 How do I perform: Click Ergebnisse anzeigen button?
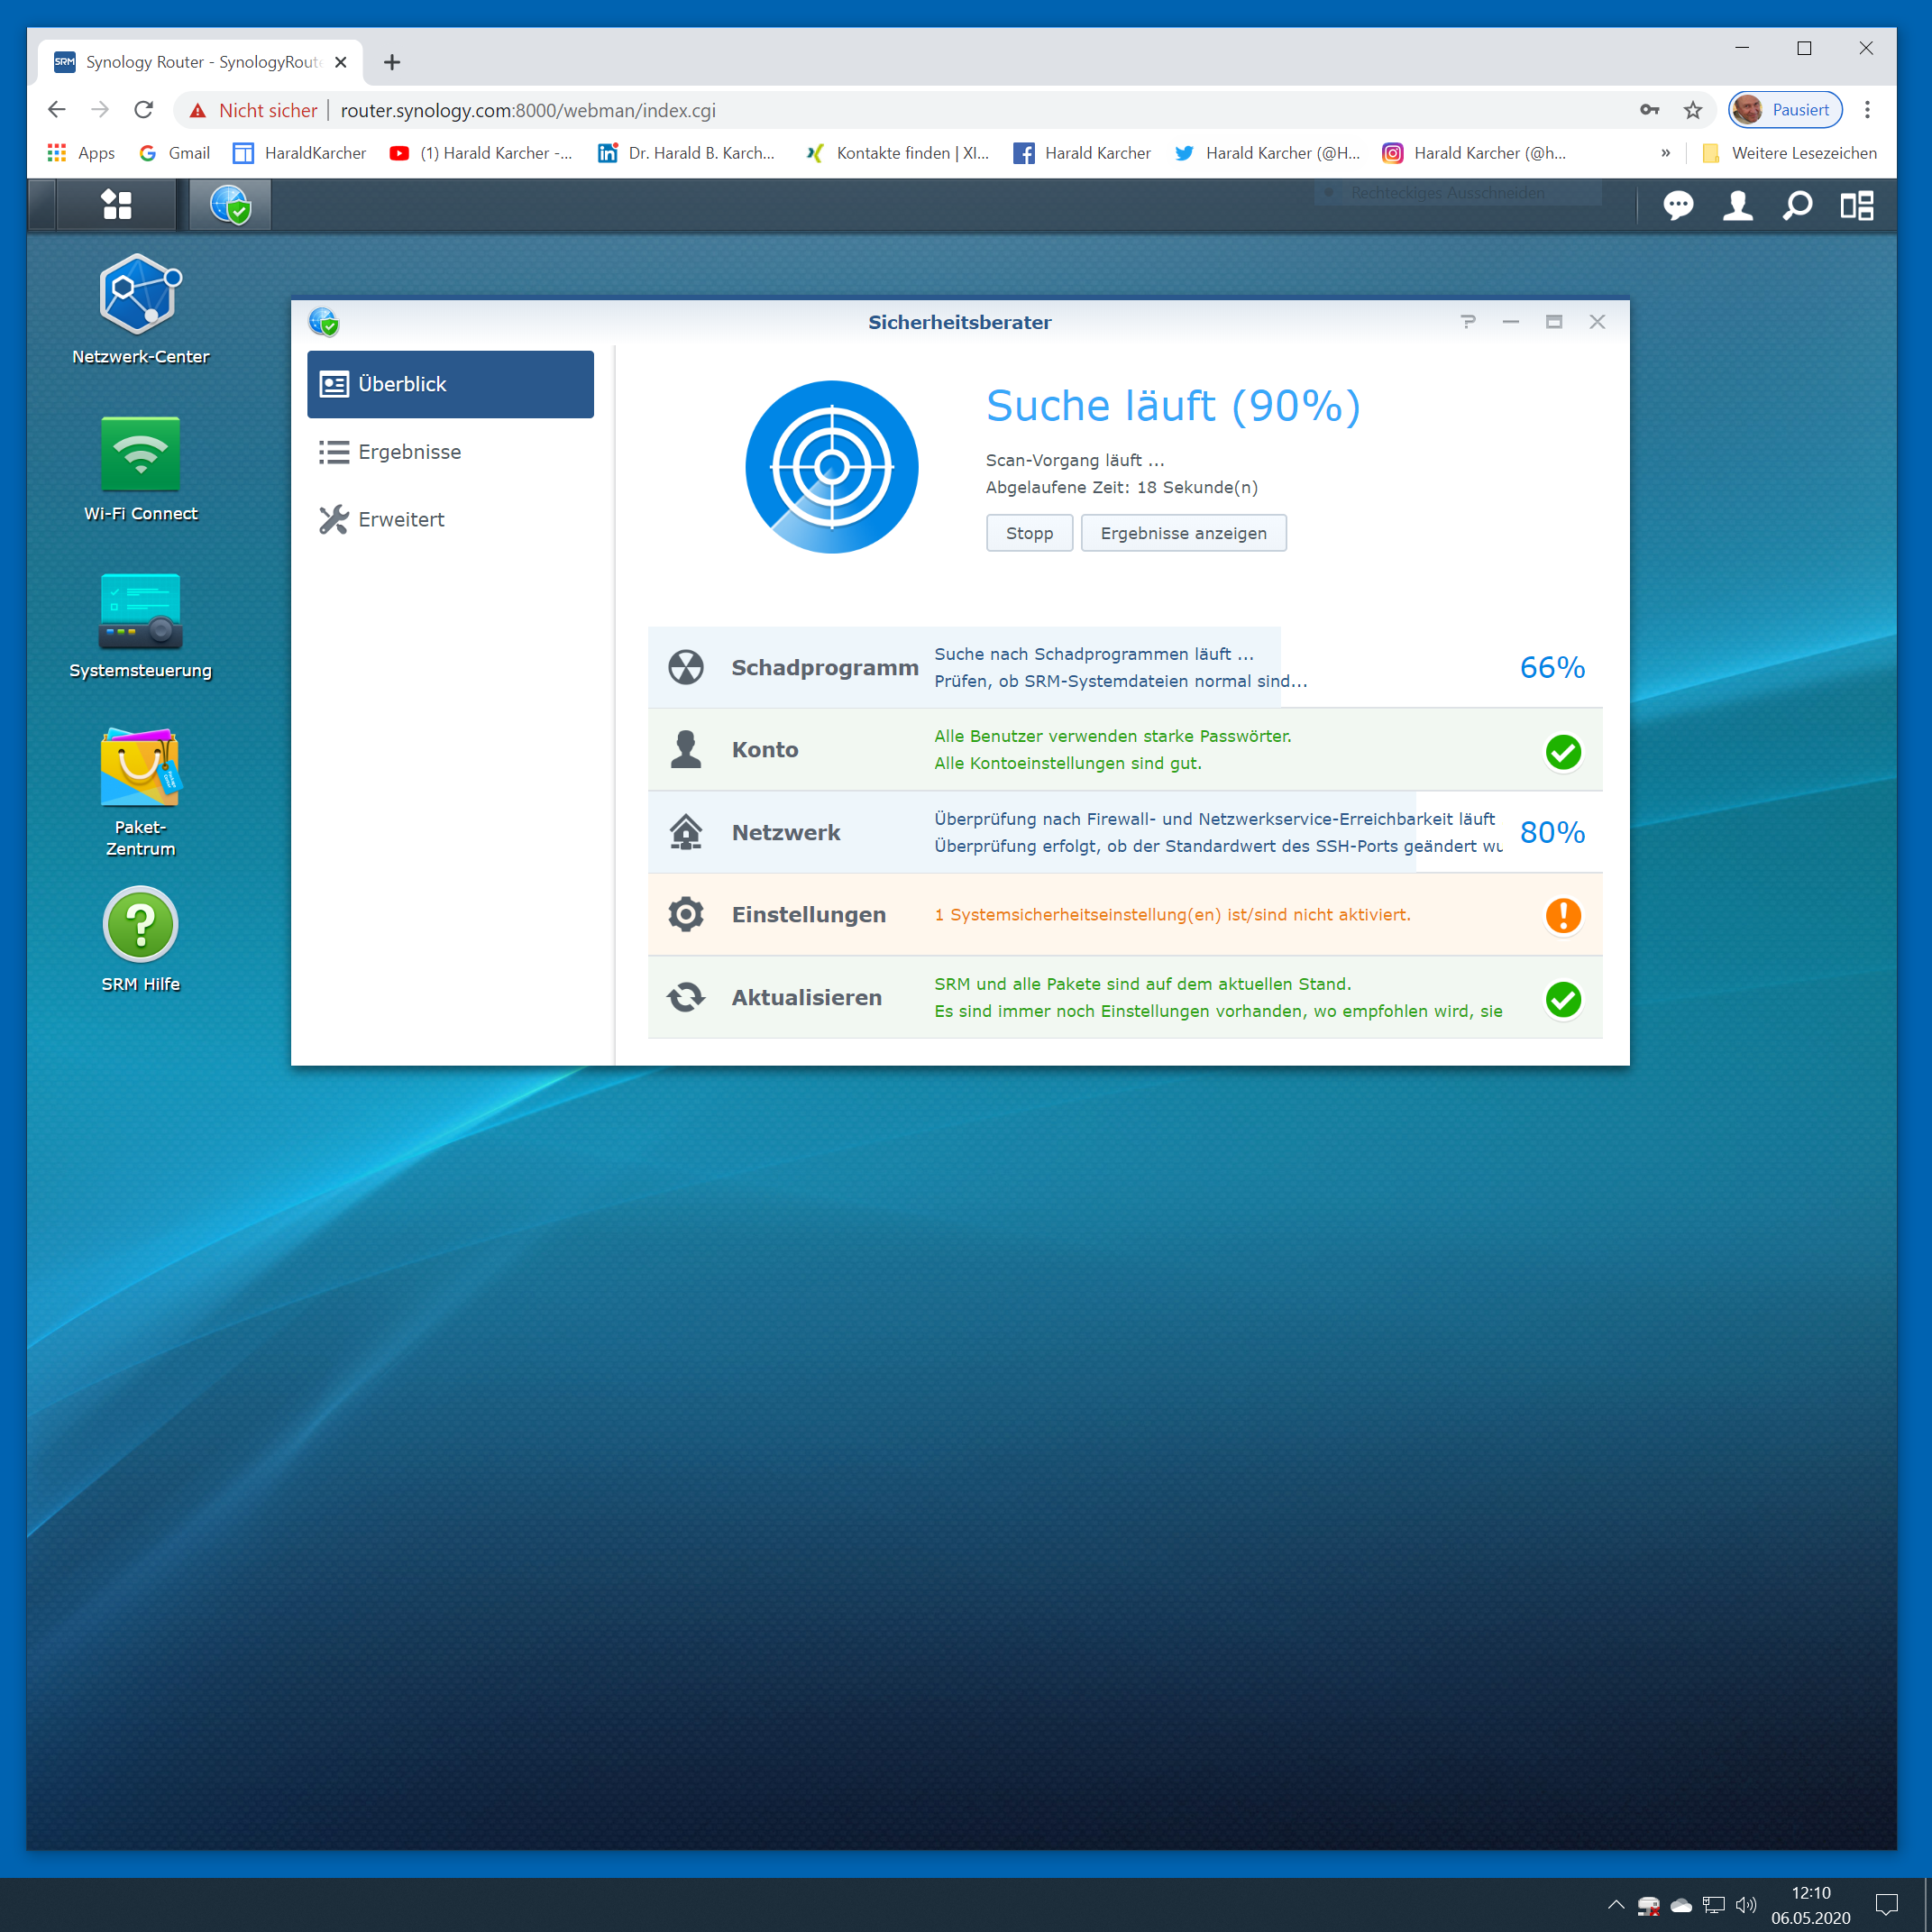click(1183, 533)
